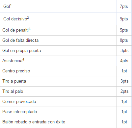Click the Gol de penalti label
This screenshot has height=128, width=132.
(16, 30)
